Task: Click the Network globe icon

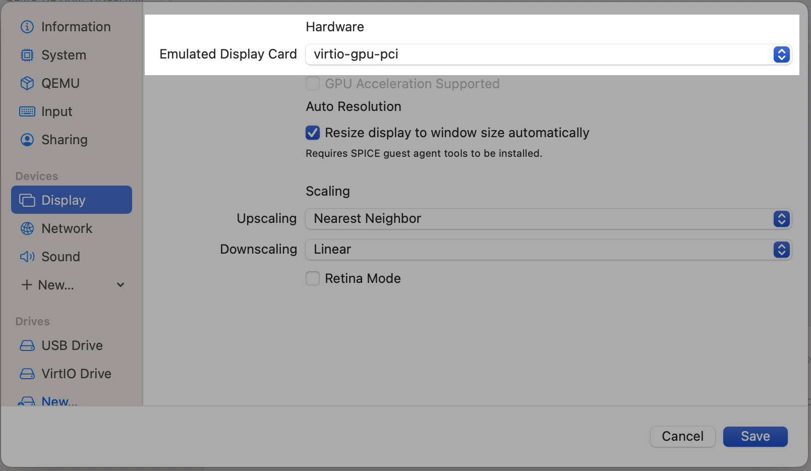Action: click(27, 228)
